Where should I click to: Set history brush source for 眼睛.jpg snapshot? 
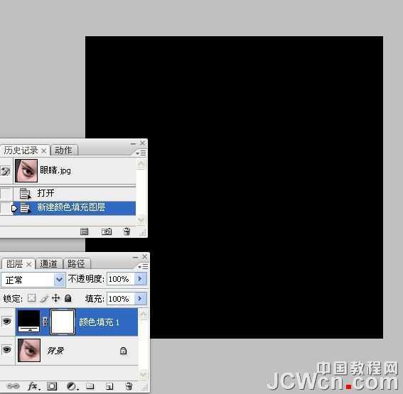tap(6, 170)
